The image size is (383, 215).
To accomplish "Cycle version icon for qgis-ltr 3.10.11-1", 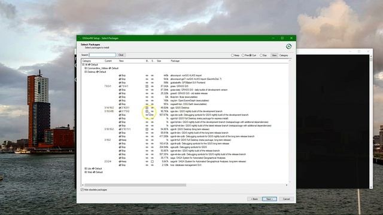I will [120, 129].
